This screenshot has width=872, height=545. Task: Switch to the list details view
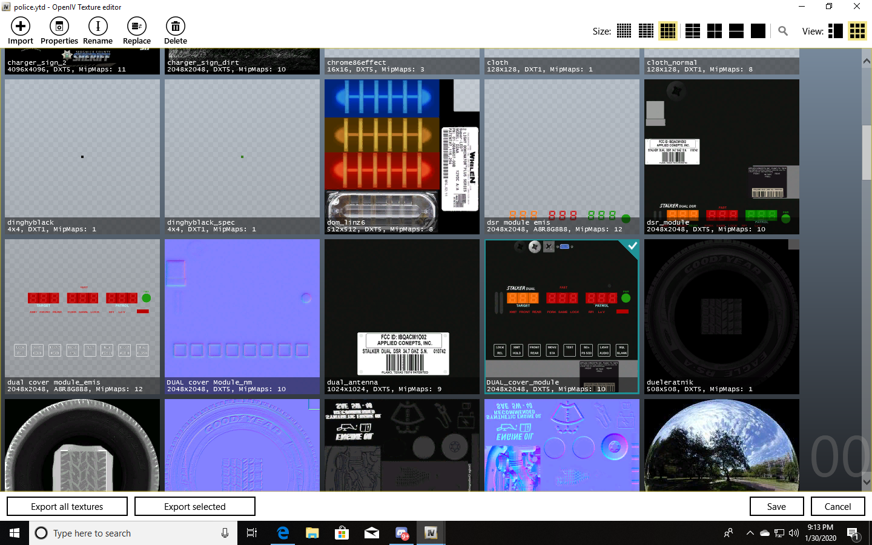click(836, 31)
